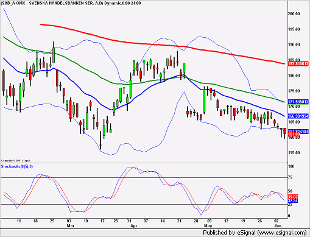The height and width of the screenshot is (237, 310).
Task: Click the Published by eSignal footer text
Action: tap(255, 233)
